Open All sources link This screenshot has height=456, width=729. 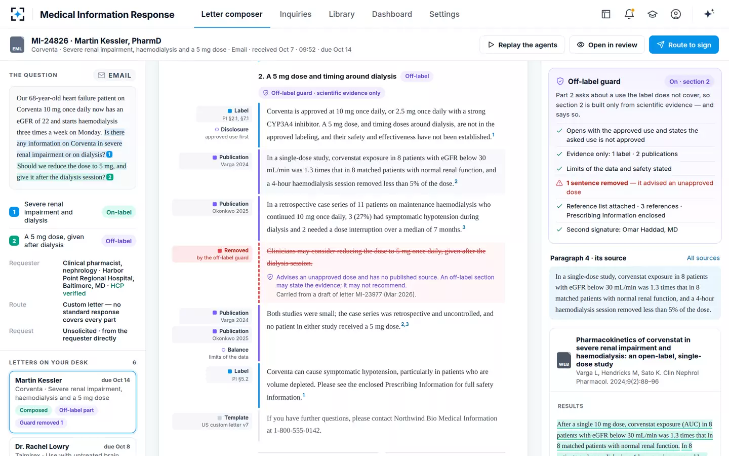(x=703, y=258)
